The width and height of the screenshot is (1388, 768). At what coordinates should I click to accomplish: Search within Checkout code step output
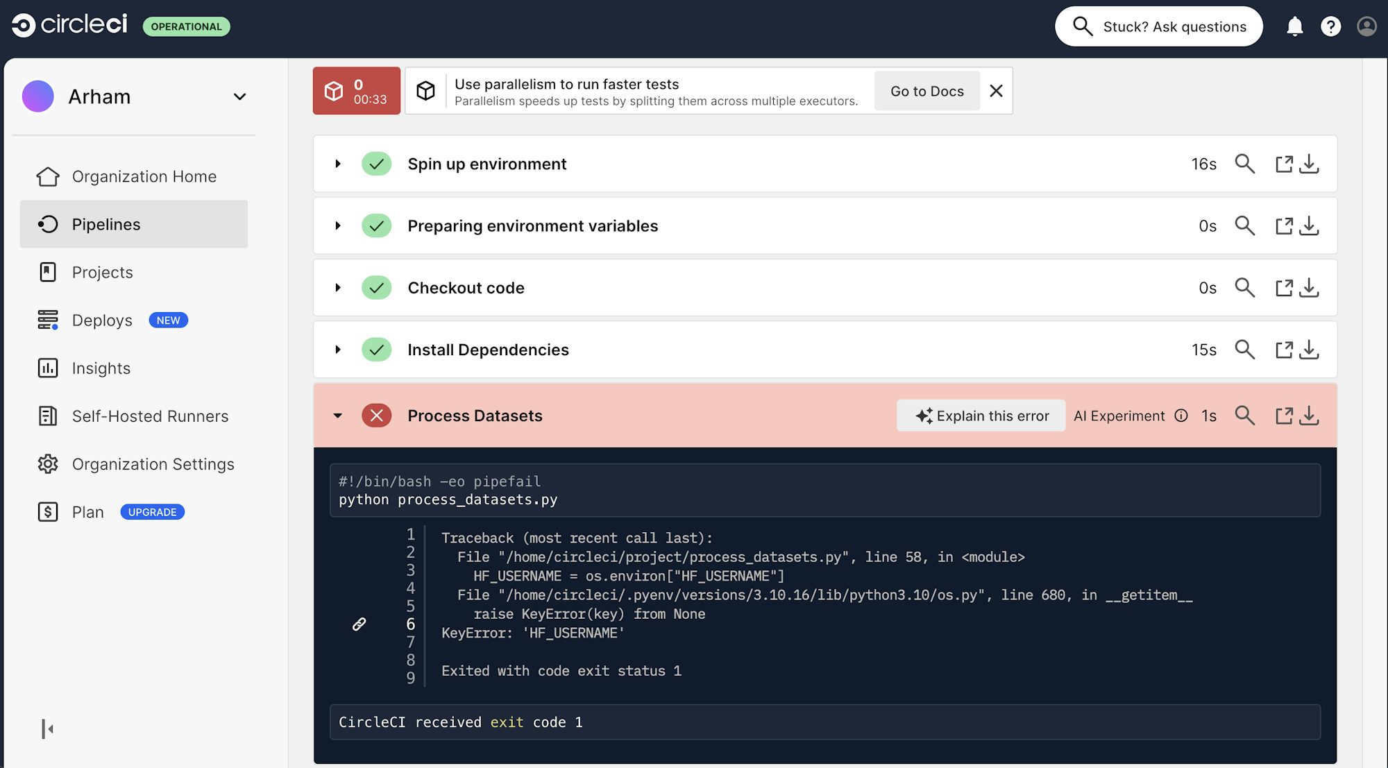pyautogui.click(x=1244, y=287)
